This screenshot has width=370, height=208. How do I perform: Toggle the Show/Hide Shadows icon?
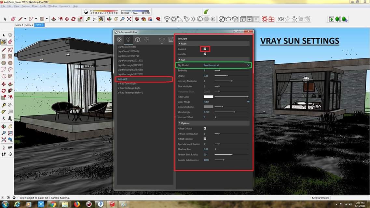click(x=86, y=12)
